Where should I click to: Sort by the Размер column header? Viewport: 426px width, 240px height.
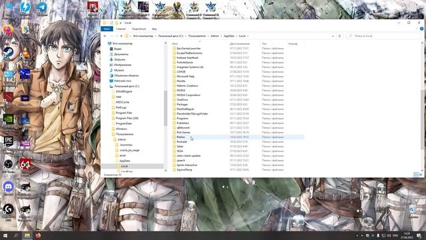(x=293, y=43)
